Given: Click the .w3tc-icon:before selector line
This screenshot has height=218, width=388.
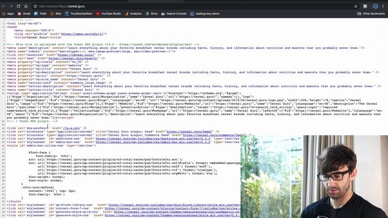Looking at the screenshot, I should point(38,187).
